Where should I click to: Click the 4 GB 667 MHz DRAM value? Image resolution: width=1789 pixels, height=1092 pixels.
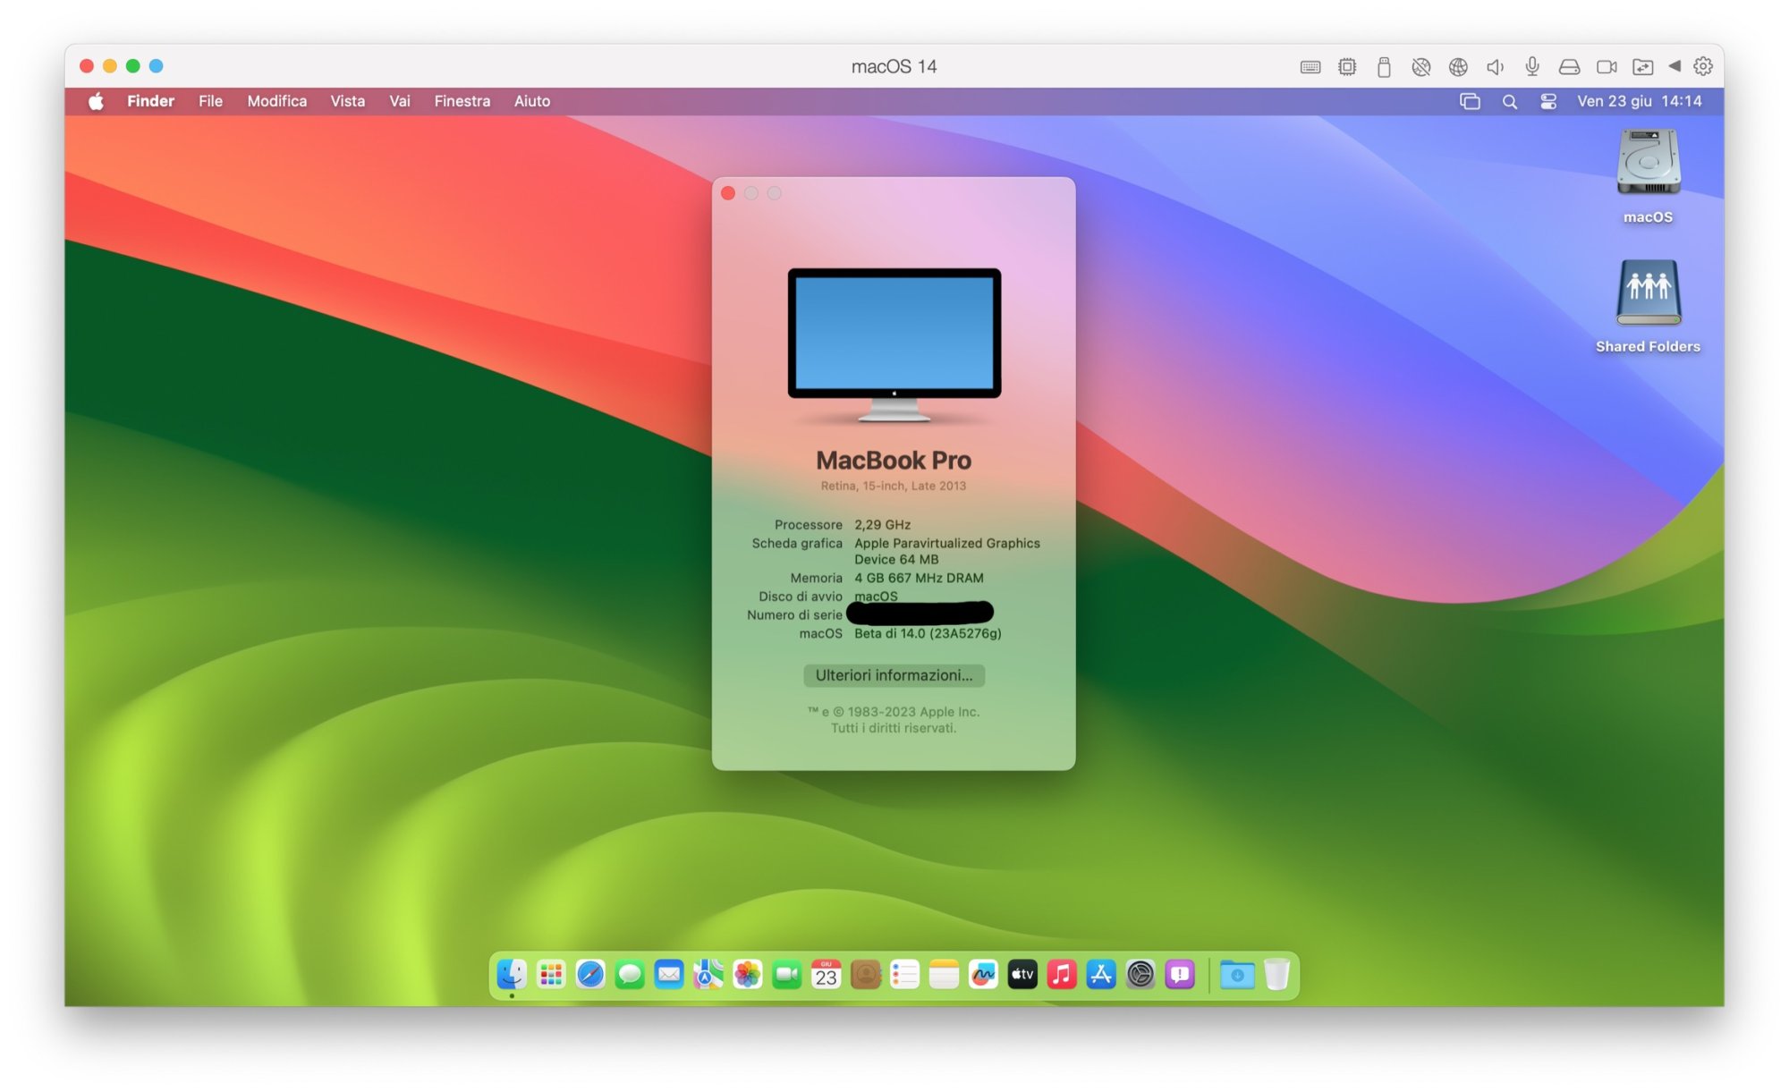919,579
